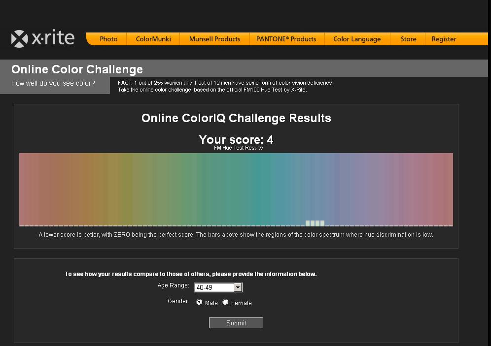Viewport: 491px width, 346px height.
Task: Open the Munsell Products menu
Action: click(214, 39)
